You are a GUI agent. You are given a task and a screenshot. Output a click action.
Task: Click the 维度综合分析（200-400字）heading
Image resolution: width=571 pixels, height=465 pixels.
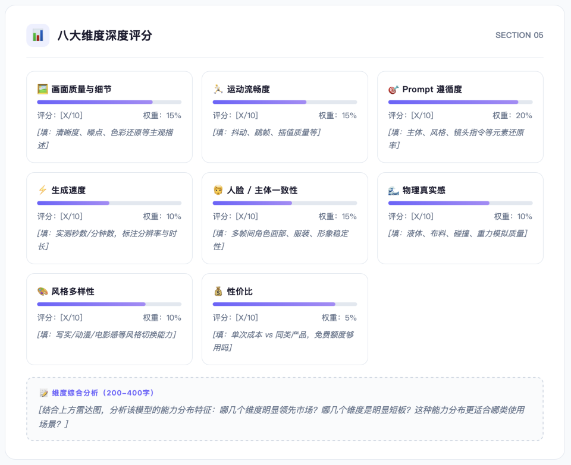(103, 393)
